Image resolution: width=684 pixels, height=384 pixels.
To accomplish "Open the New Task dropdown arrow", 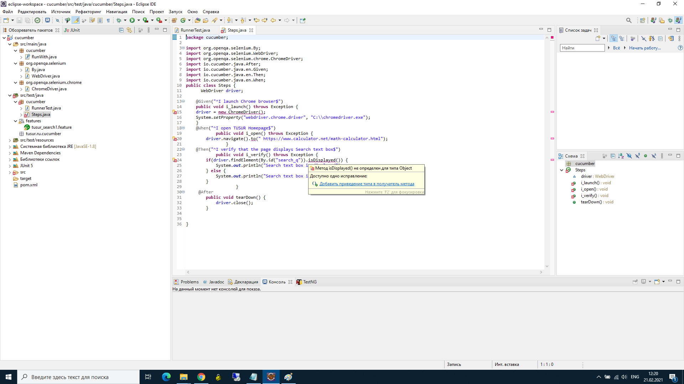I will click(x=604, y=38).
